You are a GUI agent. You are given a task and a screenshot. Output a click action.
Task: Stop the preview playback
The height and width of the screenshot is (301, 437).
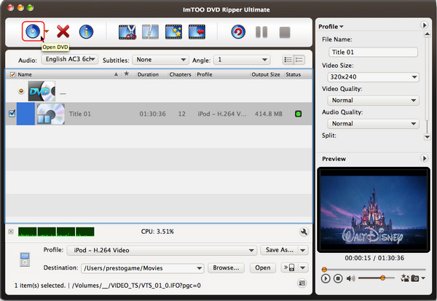[338, 278]
